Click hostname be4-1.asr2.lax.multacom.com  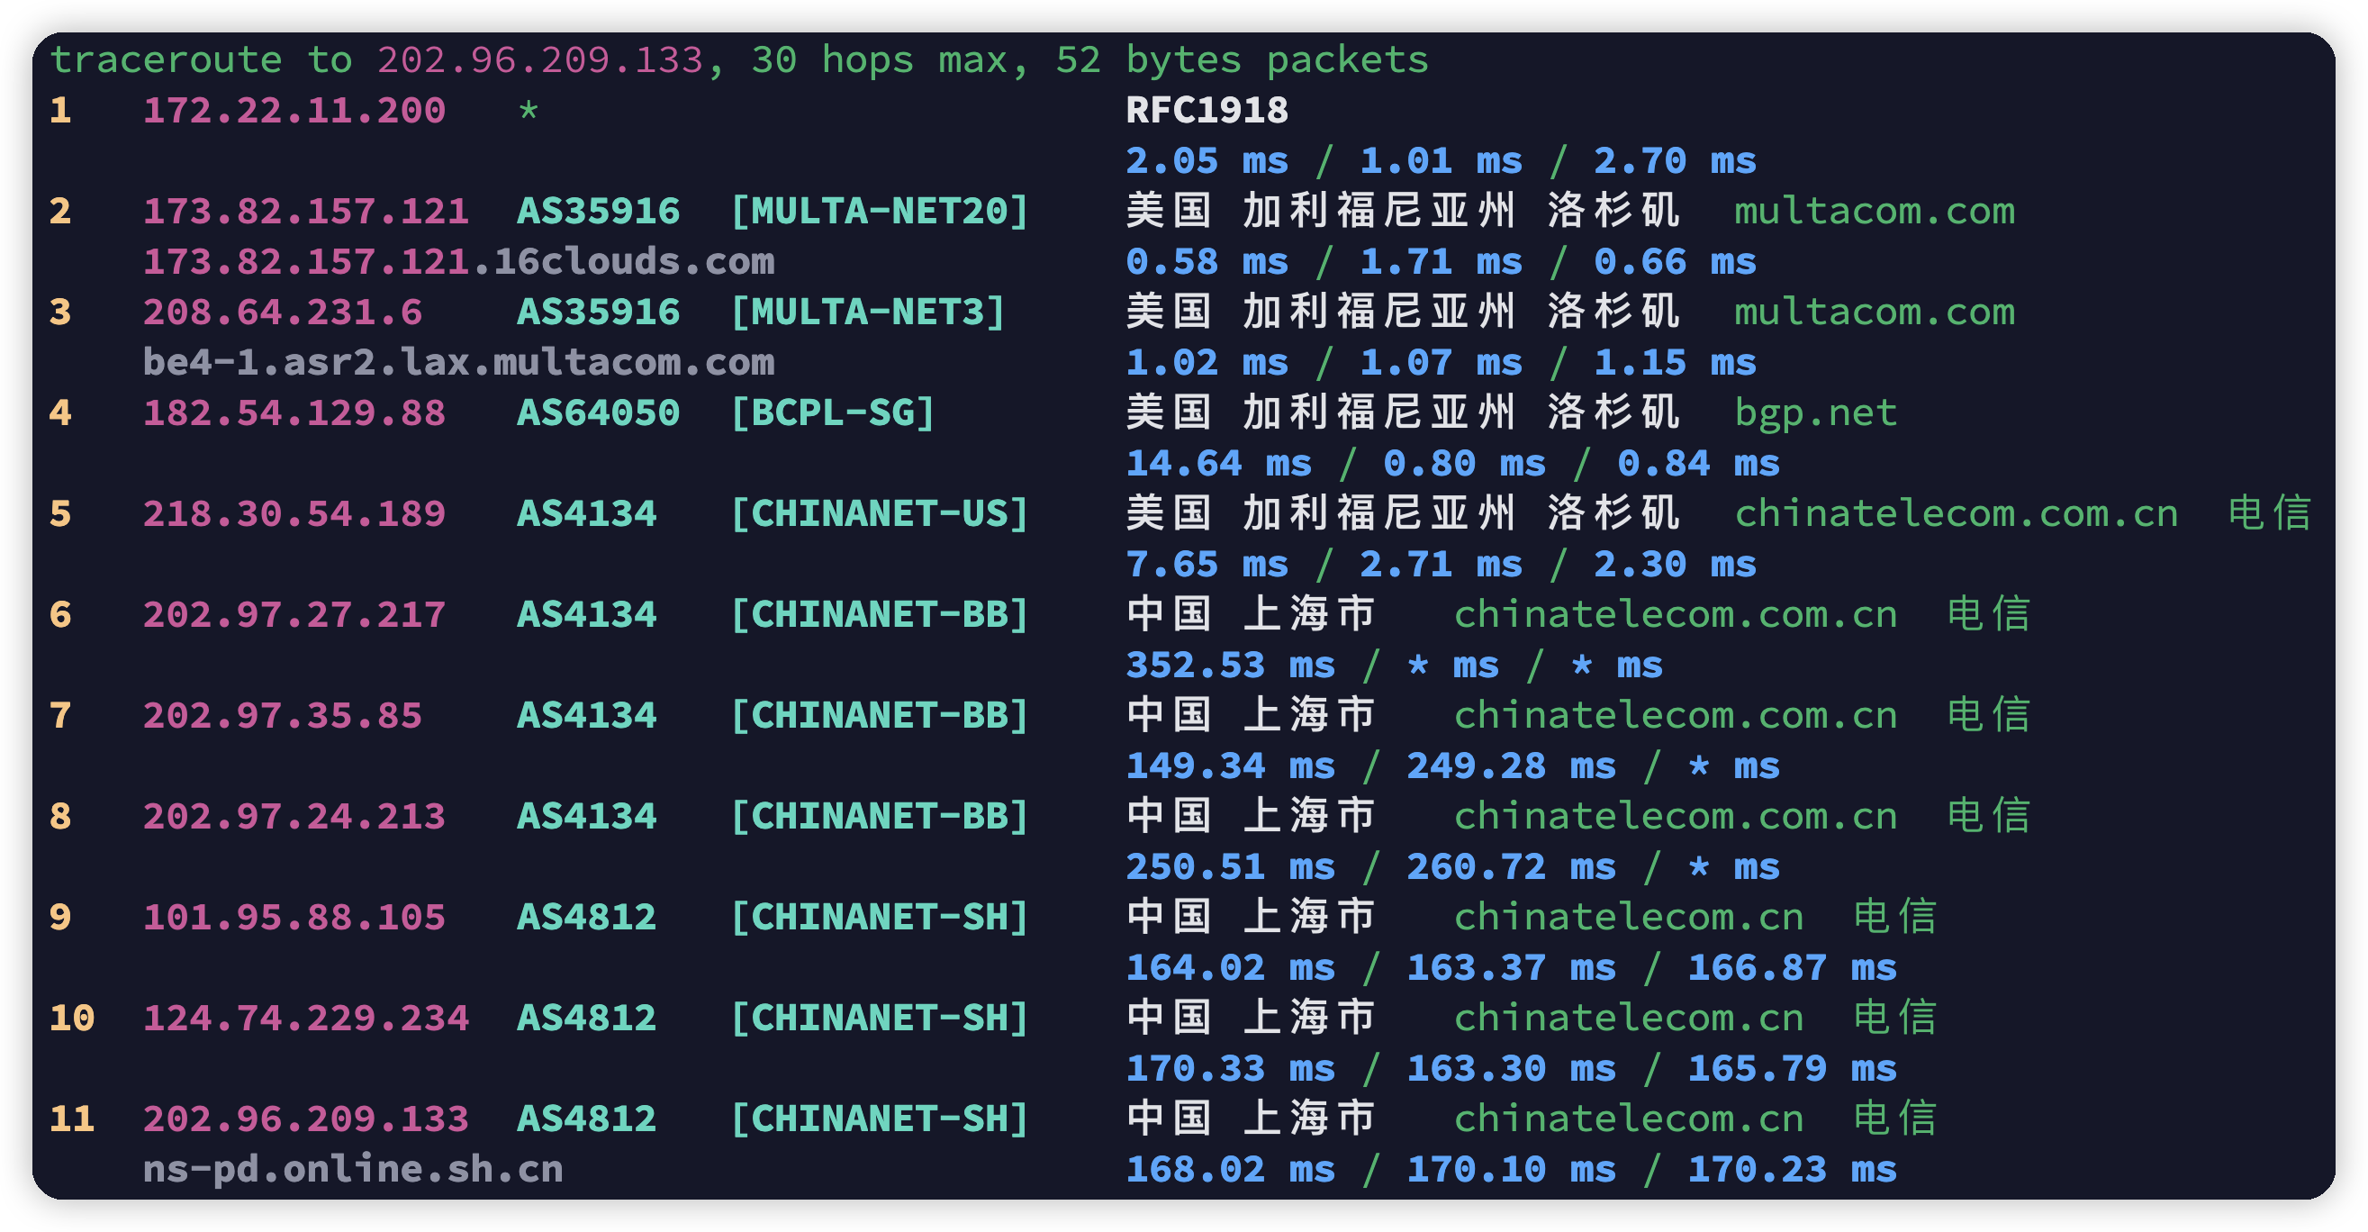point(458,363)
